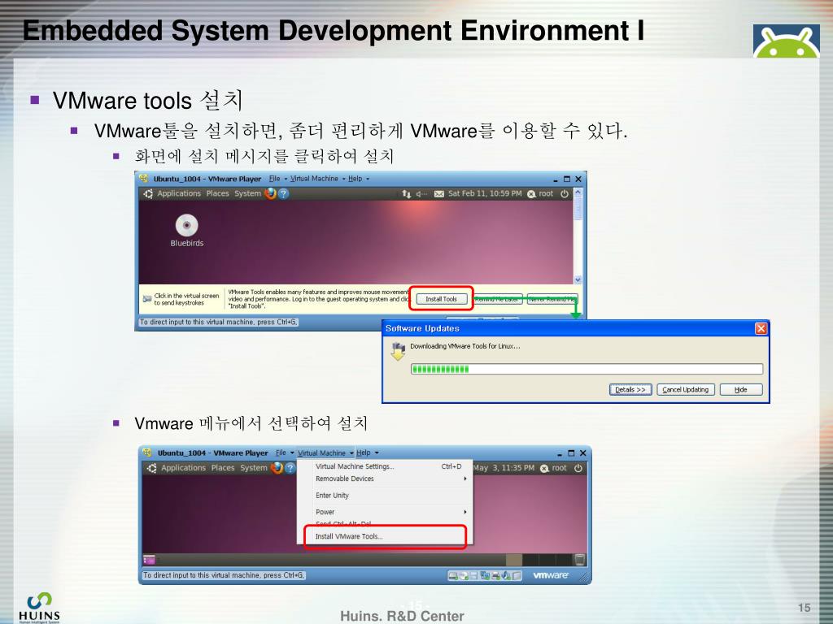
Task: Click the Ubuntu logo in the Feb 11 panel
Action: (148, 193)
